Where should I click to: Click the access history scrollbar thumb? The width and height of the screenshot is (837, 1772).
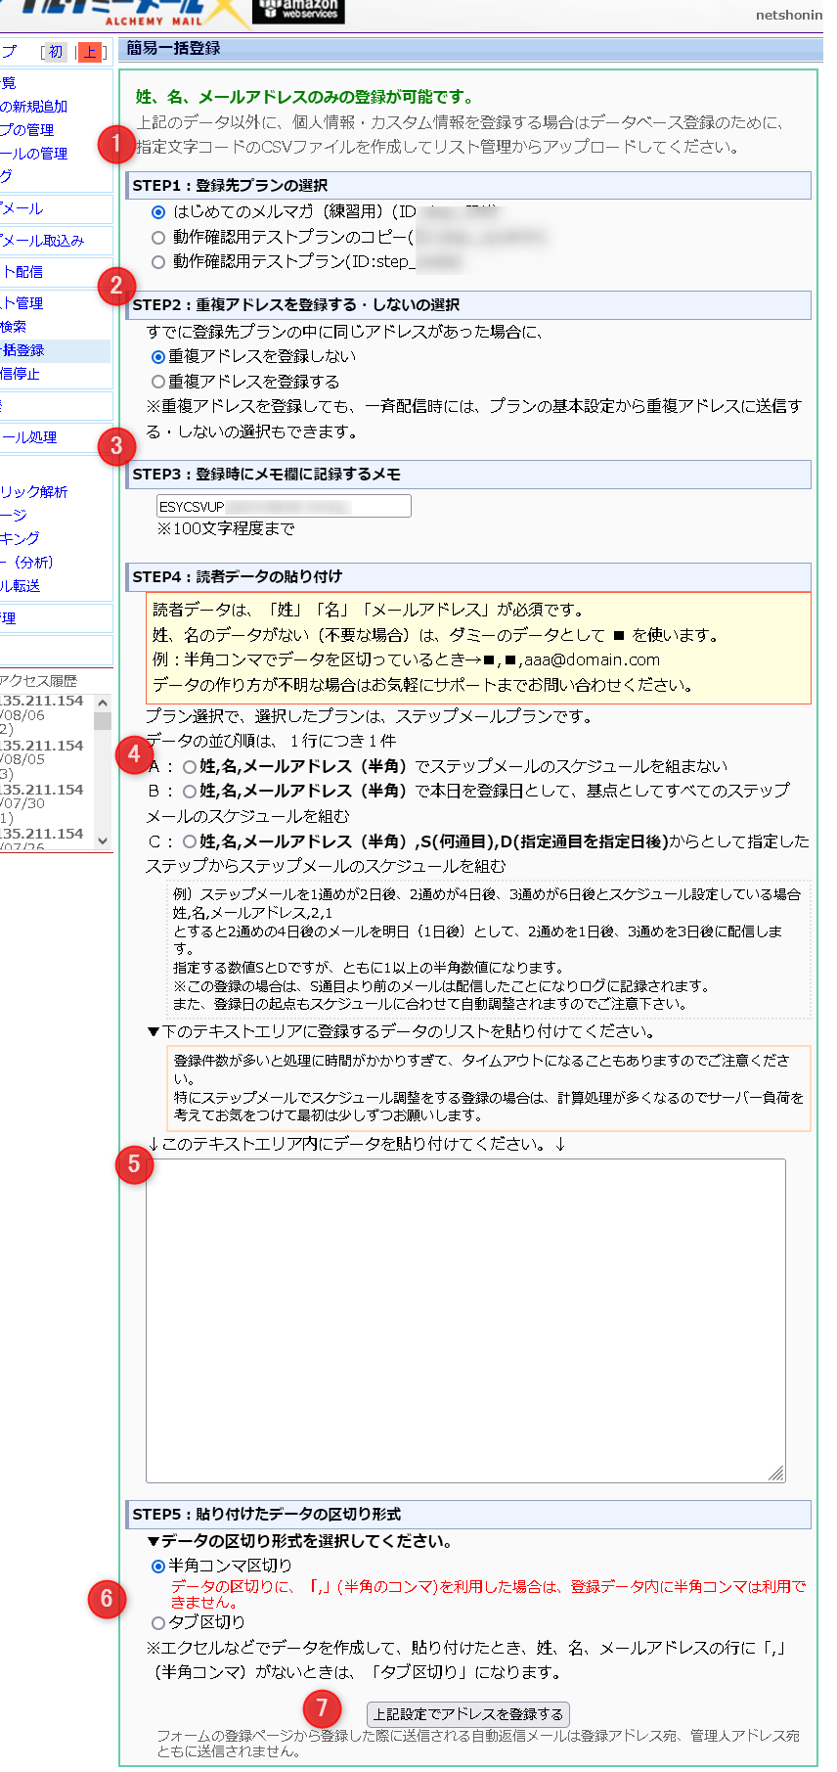(x=103, y=721)
